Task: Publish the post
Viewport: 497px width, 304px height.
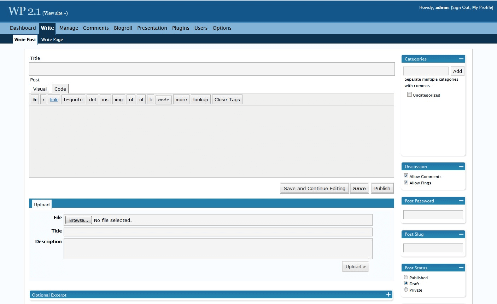Action: tap(382, 188)
